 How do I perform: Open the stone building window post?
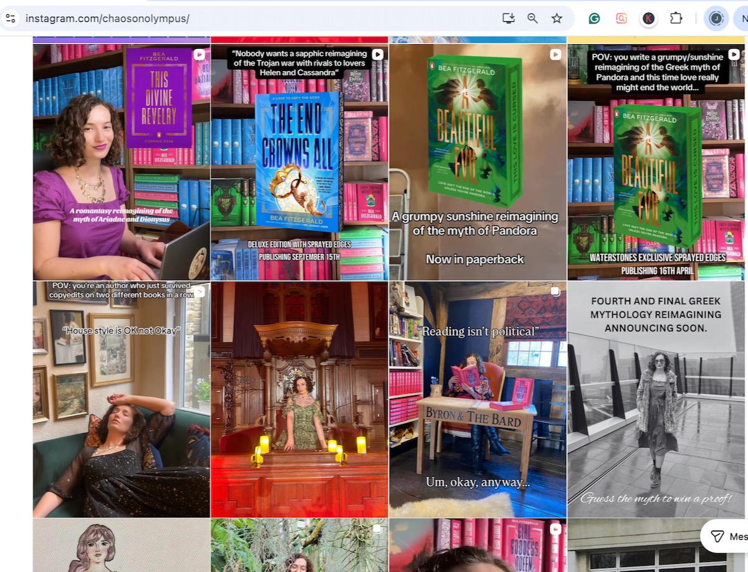coord(633,545)
